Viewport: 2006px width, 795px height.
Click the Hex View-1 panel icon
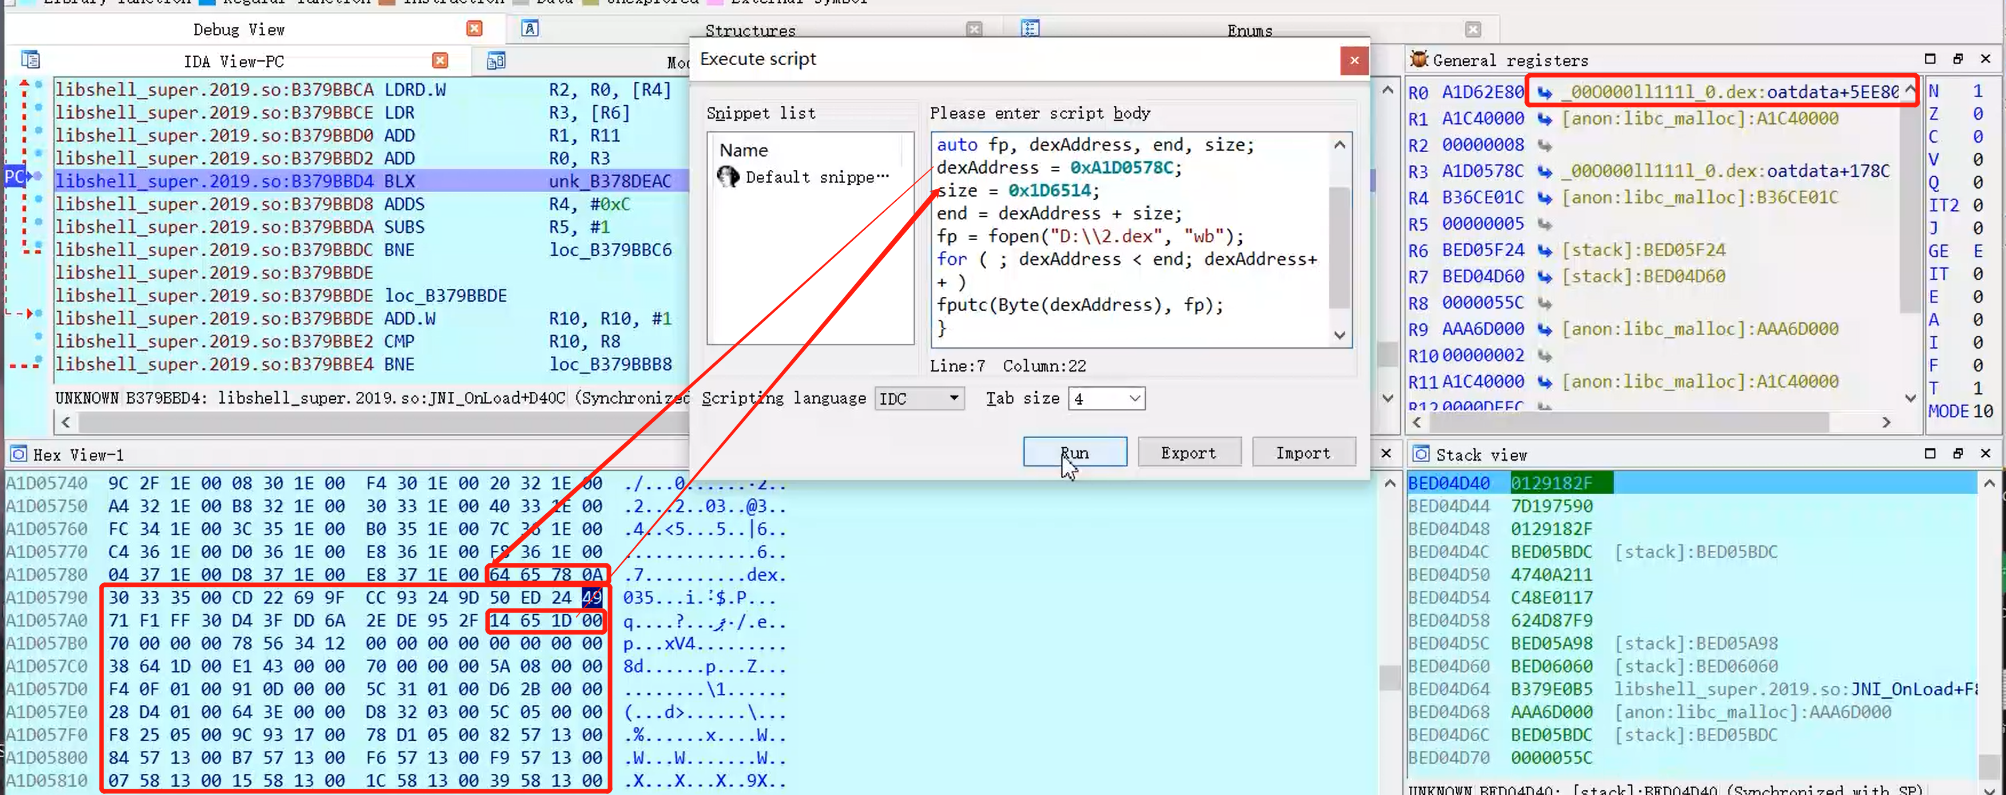(x=19, y=454)
